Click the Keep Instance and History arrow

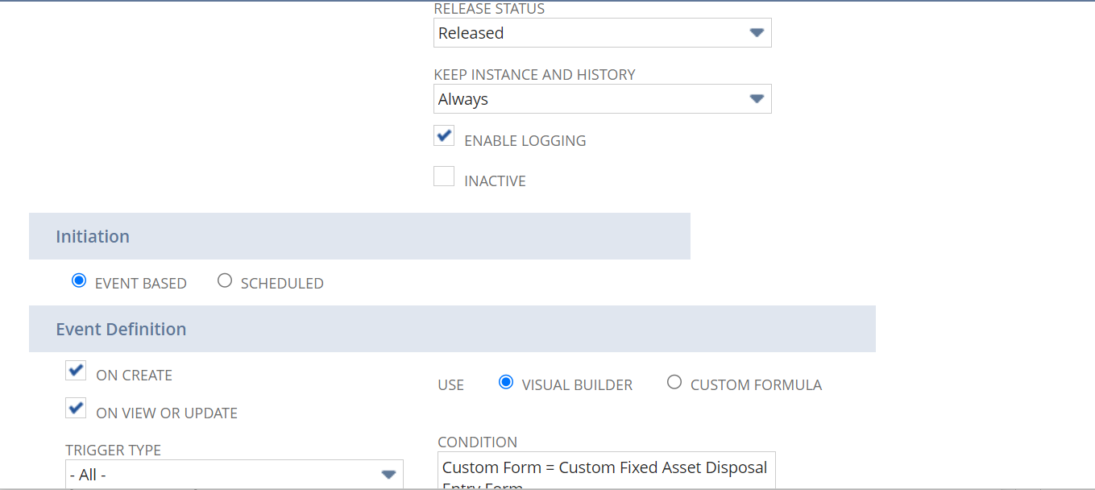pyautogui.click(x=756, y=99)
